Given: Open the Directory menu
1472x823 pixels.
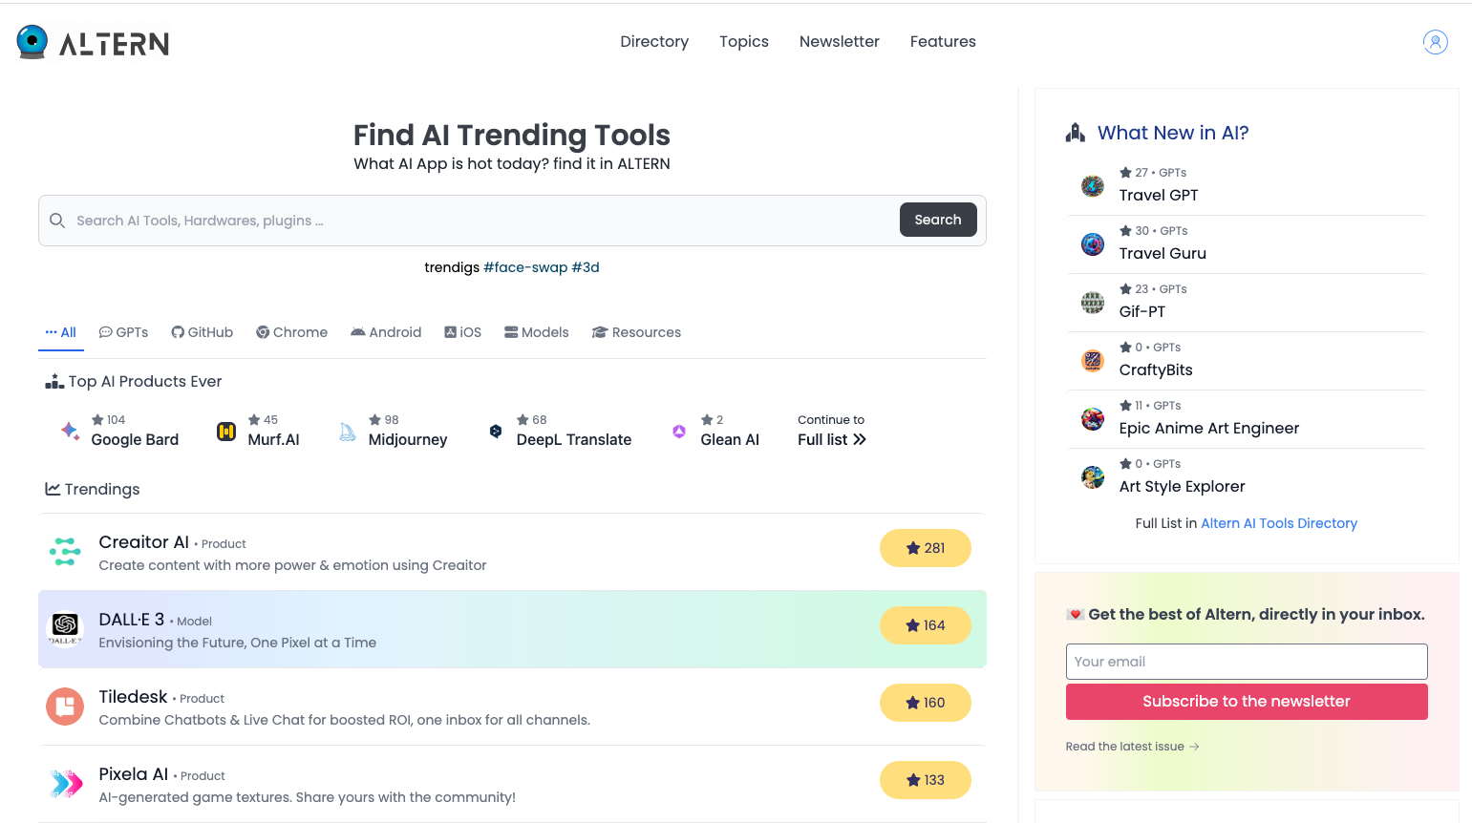Looking at the screenshot, I should click(x=654, y=42).
